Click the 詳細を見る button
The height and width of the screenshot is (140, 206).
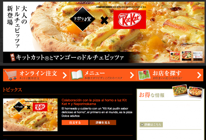tap(103, 122)
